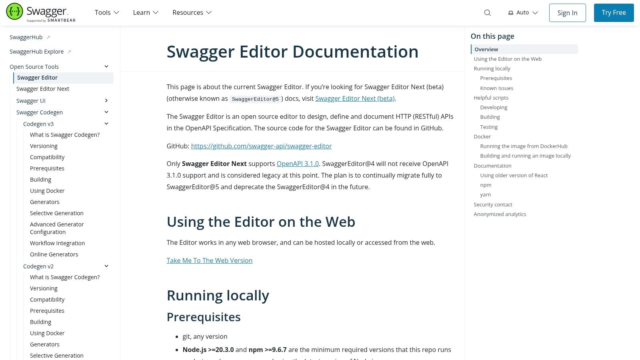Follow the Take Me To The Web Version link

pos(209,260)
